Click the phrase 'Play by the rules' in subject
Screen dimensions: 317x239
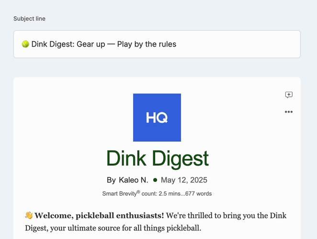click(x=147, y=44)
